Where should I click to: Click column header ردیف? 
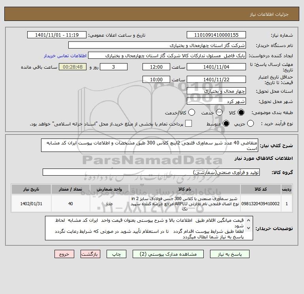[287, 189]
